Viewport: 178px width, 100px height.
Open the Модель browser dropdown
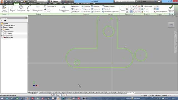4,18
